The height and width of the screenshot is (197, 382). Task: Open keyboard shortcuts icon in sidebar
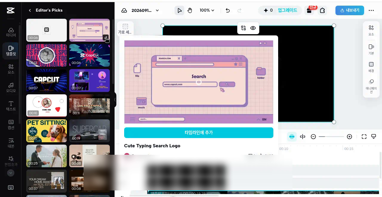point(11,187)
